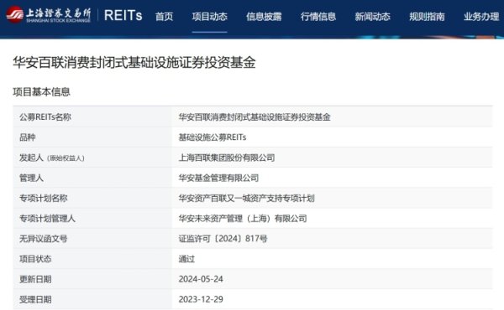Image resolution: width=504 pixels, height=310 pixels.
Task: Click the Shanghai Stock Exchange logo
Action: pos(49,15)
